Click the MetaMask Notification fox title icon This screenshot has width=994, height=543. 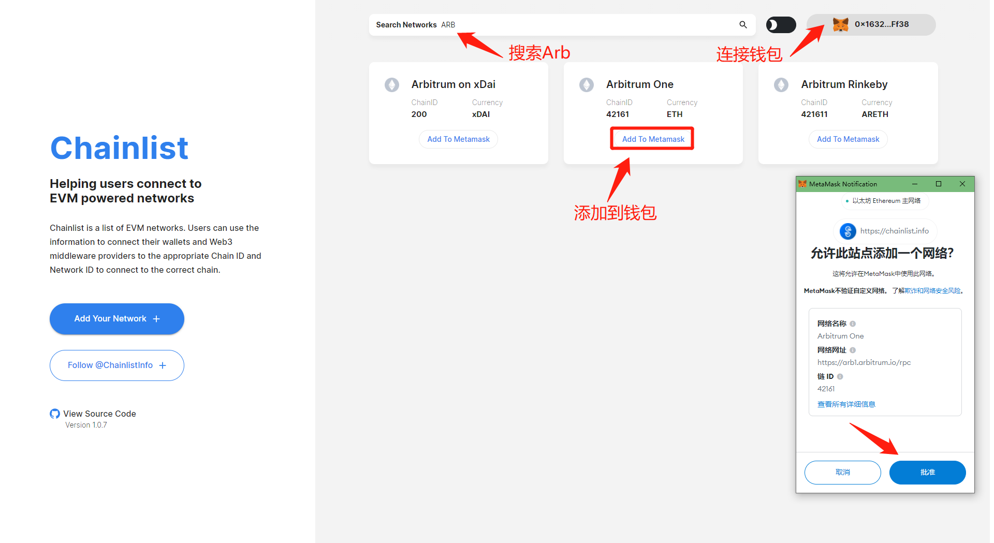point(802,184)
